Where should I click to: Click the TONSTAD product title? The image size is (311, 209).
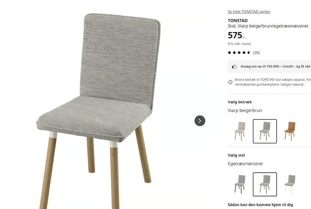pyautogui.click(x=237, y=21)
